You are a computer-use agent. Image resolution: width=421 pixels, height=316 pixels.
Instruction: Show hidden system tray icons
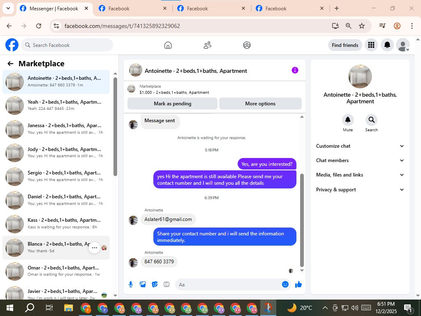325,308
